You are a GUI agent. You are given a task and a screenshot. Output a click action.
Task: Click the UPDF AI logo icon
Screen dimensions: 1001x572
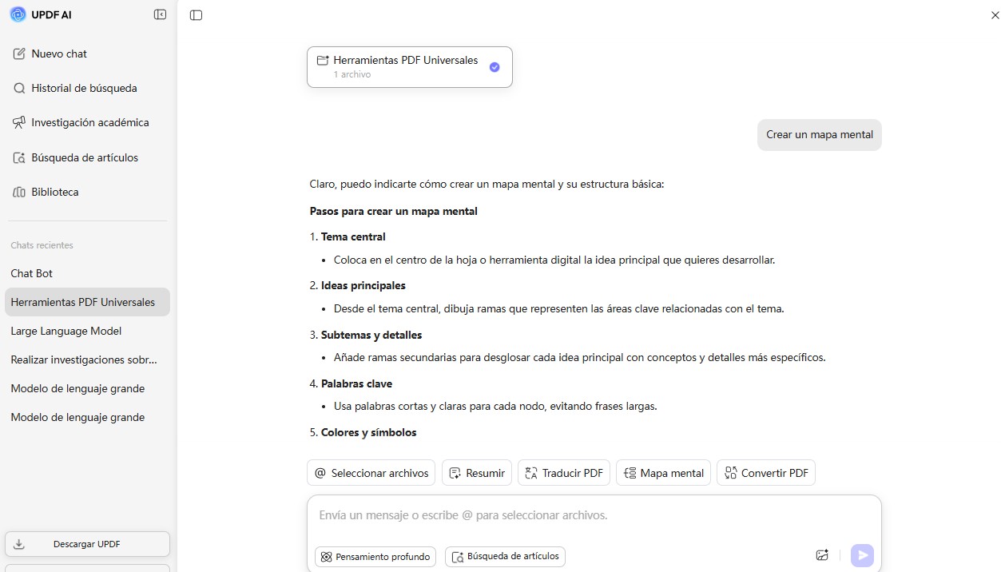18,14
